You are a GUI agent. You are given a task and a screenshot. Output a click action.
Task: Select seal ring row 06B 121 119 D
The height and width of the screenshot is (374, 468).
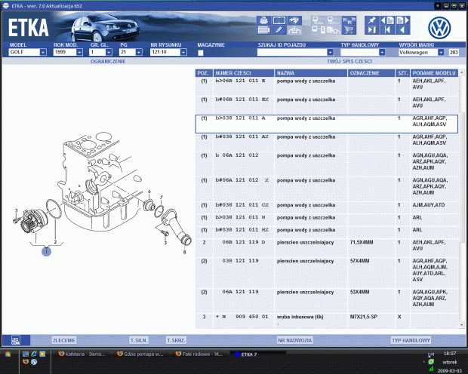[x=327, y=248]
